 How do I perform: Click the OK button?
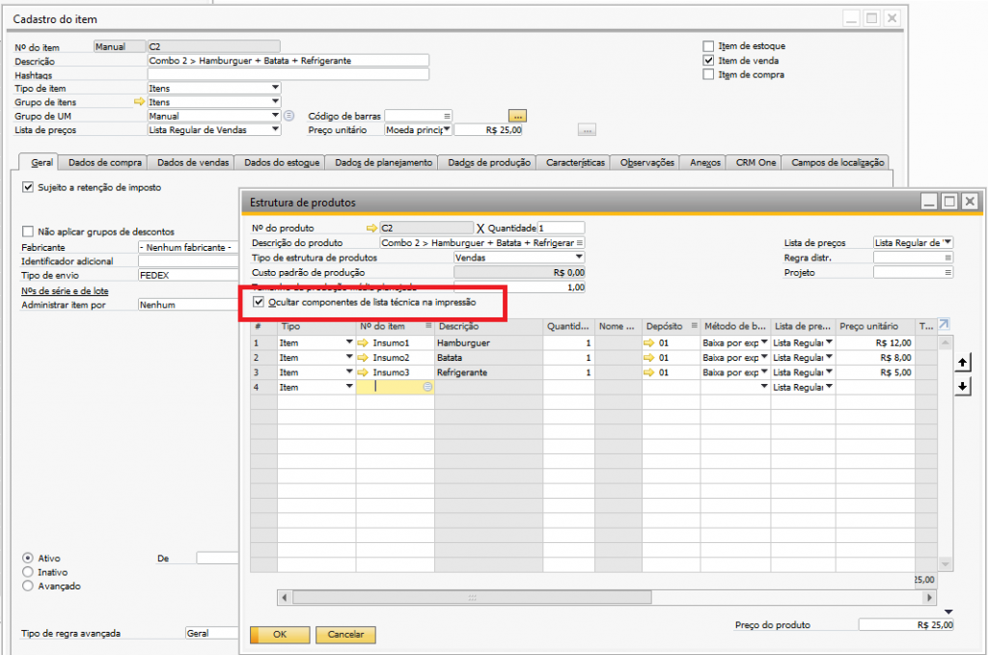click(280, 635)
